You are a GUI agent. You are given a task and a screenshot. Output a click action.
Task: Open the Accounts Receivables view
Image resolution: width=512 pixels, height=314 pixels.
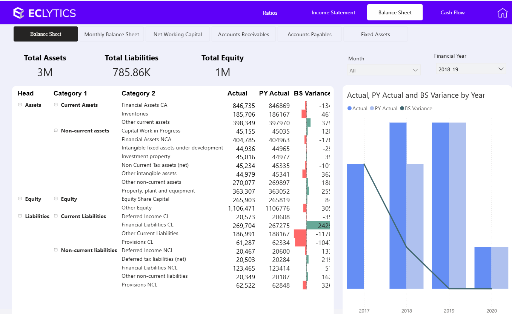pyautogui.click(x=244, y=34)
